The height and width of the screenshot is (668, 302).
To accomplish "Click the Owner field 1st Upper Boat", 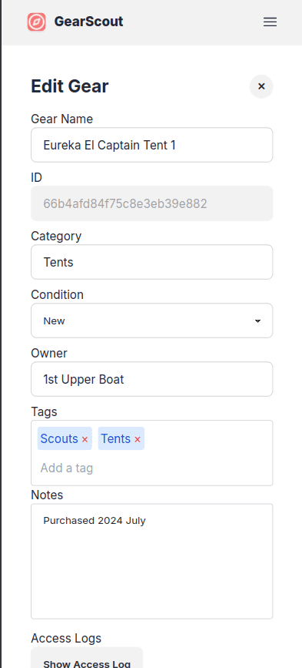I will 151,379.
